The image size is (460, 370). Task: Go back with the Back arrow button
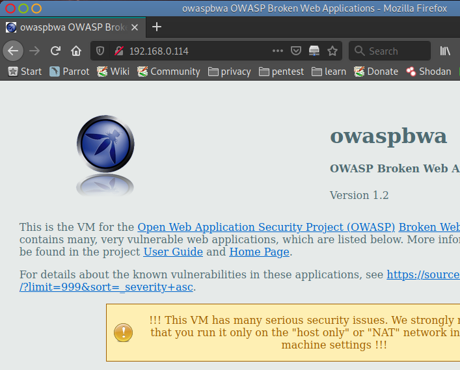(13, 51)
